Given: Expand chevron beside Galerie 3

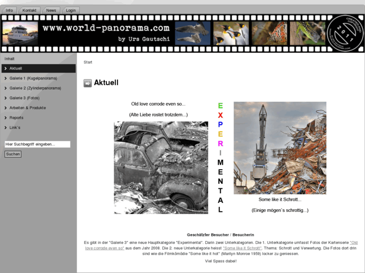Looking at the screenshot, I should pos(6,98).
